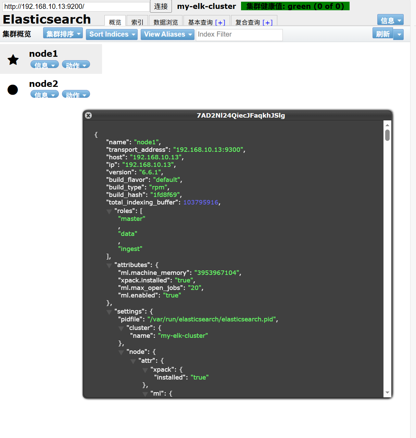Click the popup scrollbar thumb
The image size is (416, 438).
pyautogui.click(x=387, y=135)
